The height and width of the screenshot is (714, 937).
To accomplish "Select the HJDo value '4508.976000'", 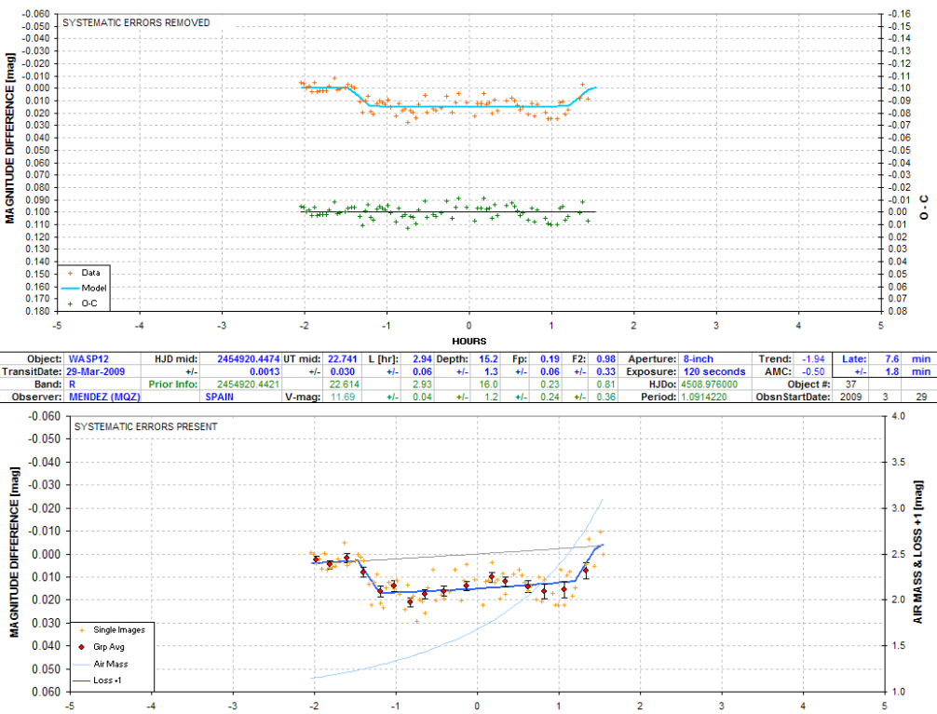I will [710, 384].
